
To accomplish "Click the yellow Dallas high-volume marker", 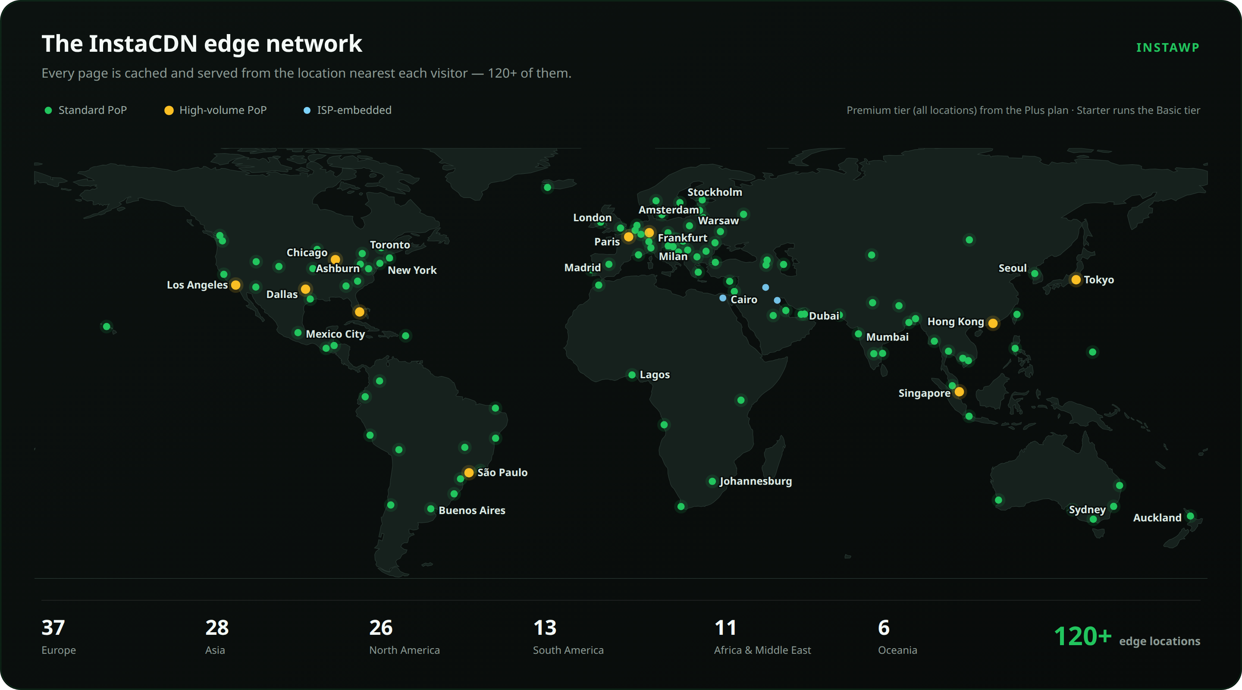I will click(306, 289).
